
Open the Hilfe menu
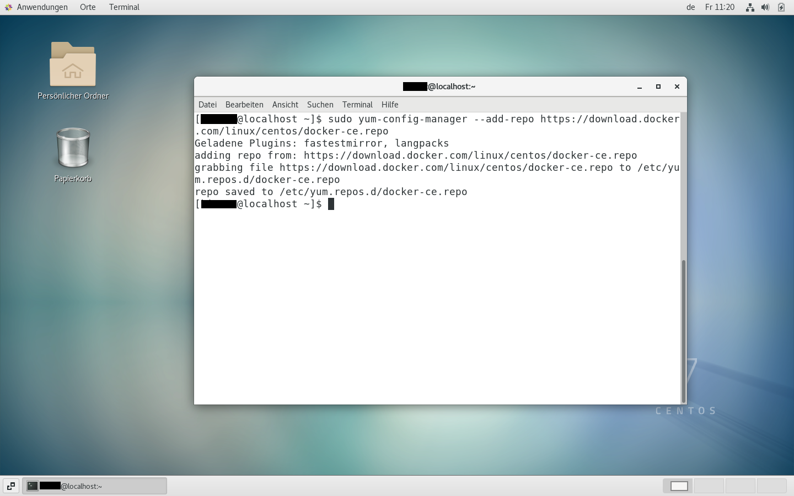tap(389, 105)
